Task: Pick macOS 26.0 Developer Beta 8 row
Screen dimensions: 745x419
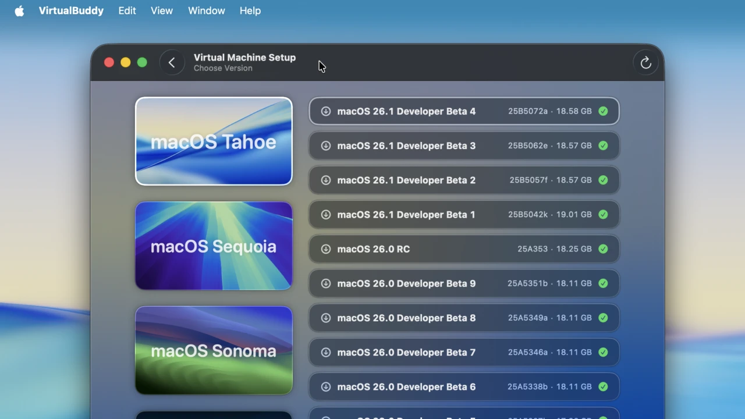Action: point(464,318)
